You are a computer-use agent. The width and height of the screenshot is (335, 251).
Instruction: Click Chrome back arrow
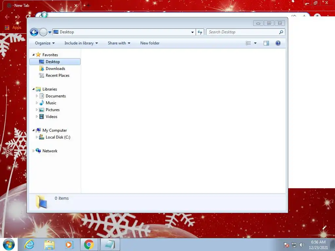coord(7,17)
